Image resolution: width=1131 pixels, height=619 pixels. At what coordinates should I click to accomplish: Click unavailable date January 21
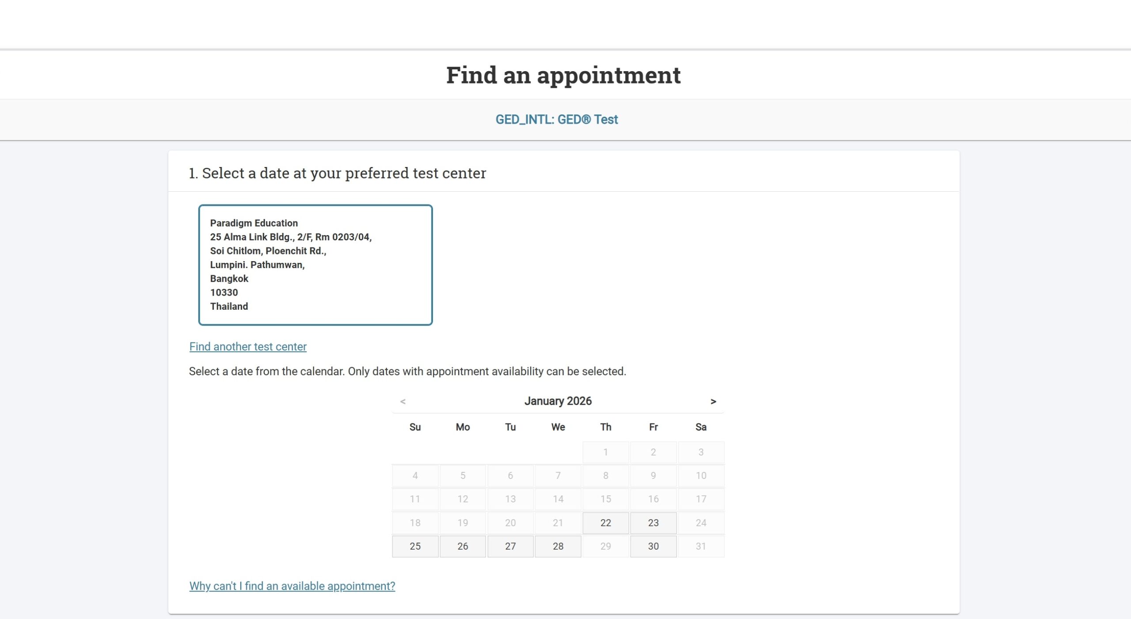click(558, 523)
